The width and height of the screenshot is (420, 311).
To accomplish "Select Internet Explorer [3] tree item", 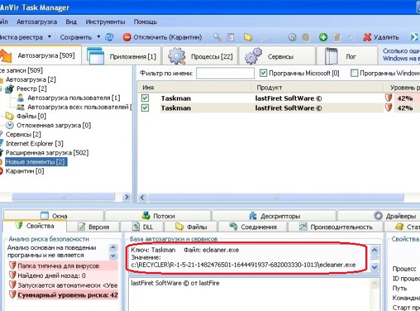I will tap(34, 143).
